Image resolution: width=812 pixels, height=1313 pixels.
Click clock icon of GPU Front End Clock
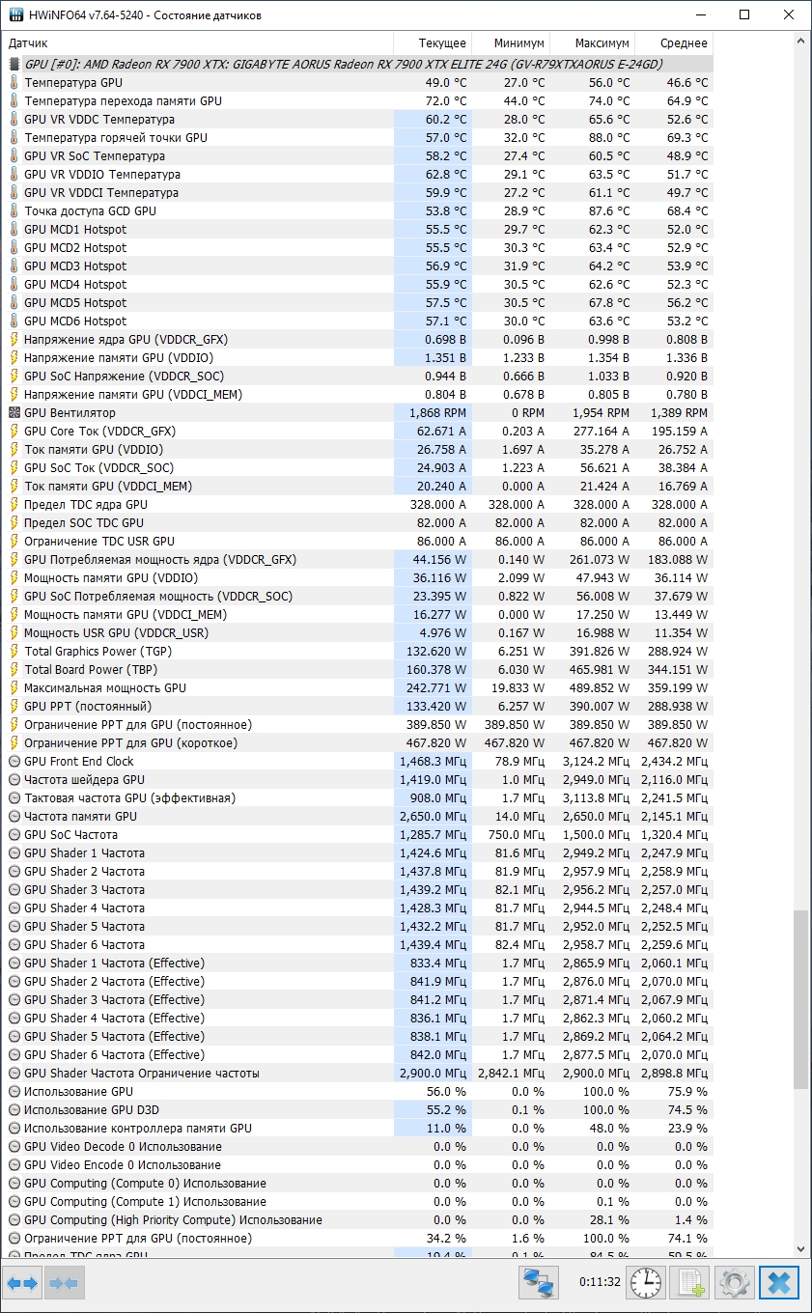[14, 762]
